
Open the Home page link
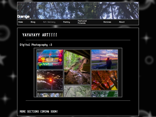(x=21, y=22)
